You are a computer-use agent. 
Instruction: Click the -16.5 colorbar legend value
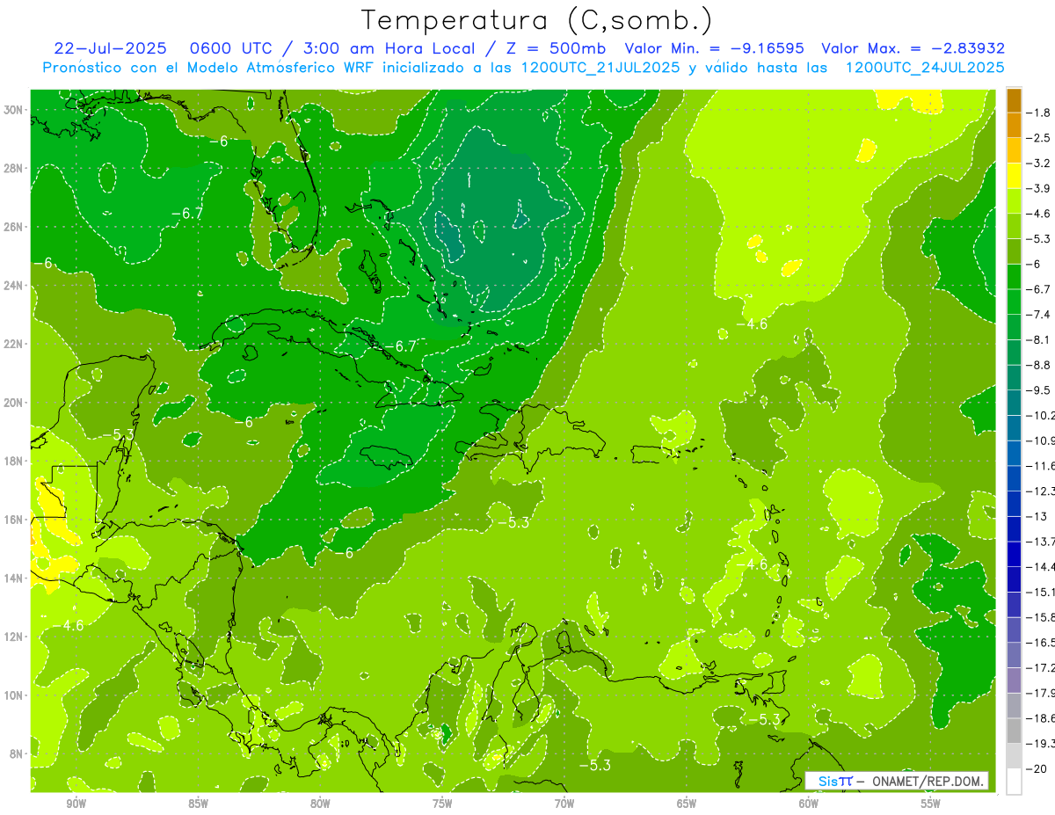(x=1041, y=643)
